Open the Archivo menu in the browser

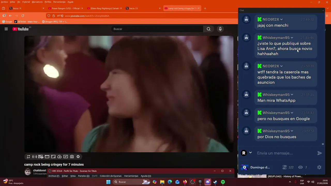point(4,2)
